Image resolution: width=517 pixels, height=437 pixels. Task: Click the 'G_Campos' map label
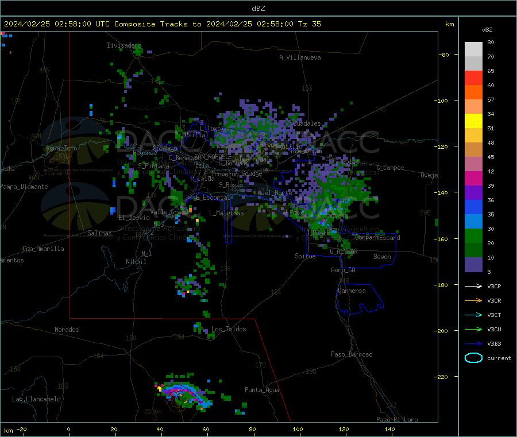391,168
